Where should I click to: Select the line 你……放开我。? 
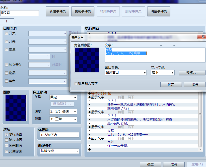point(143,146)
